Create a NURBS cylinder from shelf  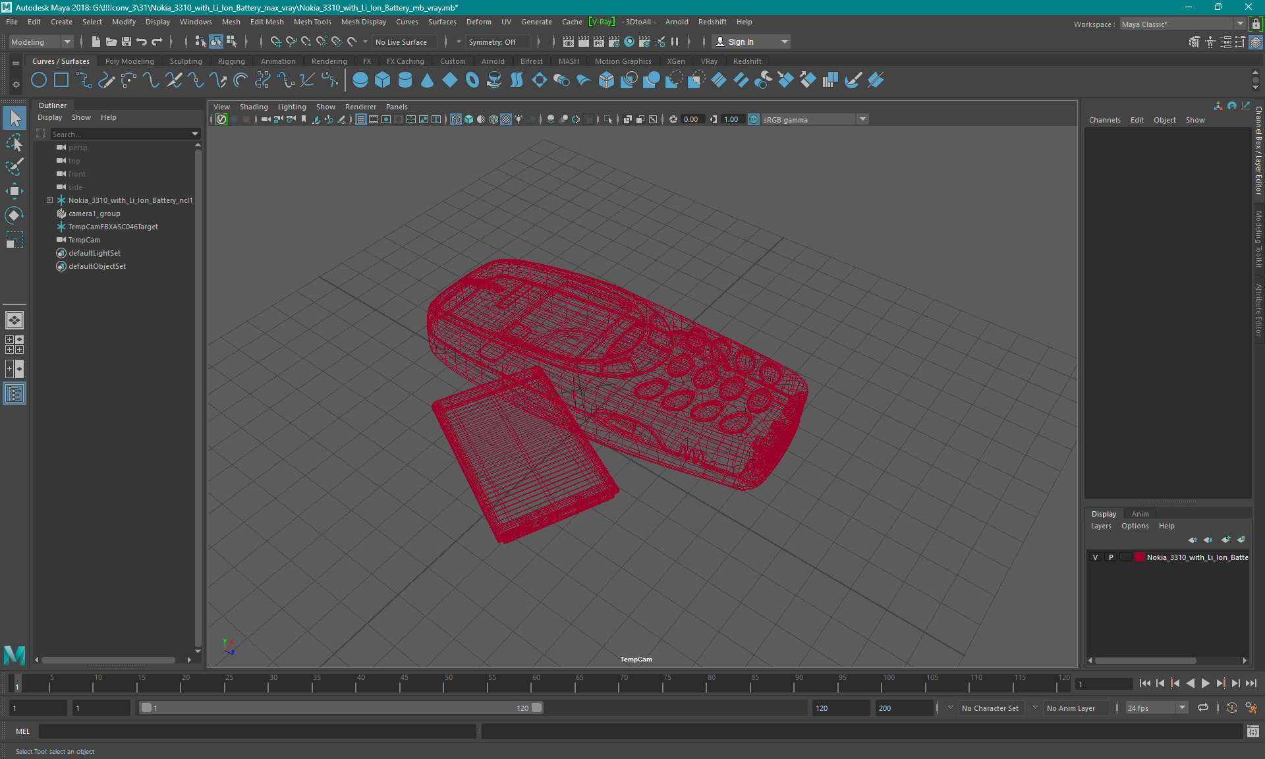click(x=405, y=80)
